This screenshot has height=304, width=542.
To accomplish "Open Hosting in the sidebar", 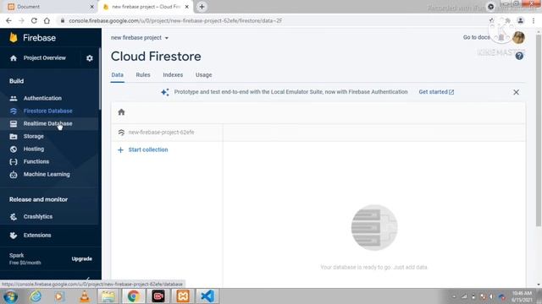I will tap(34, 149).
